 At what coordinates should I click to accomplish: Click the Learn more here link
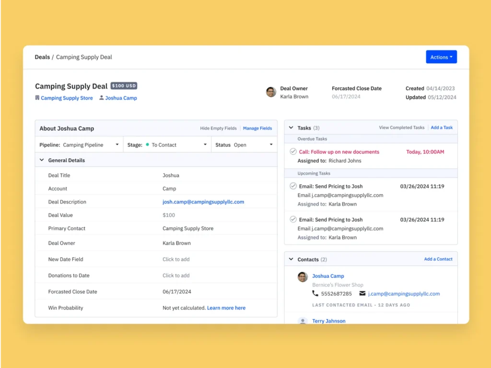click(226, 308)
